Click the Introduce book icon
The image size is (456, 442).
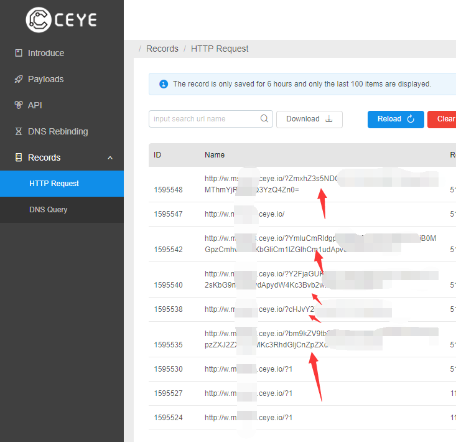[x=19, y=53]
